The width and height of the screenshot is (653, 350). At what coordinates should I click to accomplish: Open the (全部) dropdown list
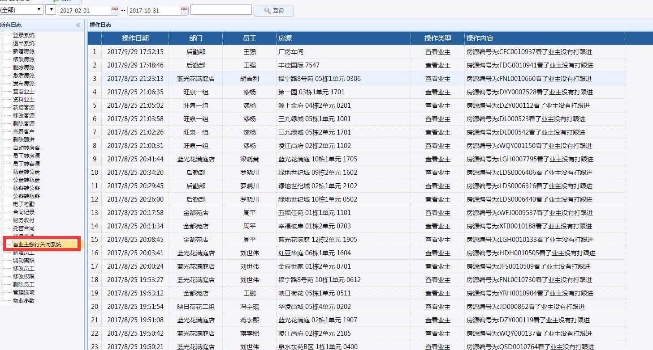21,10
